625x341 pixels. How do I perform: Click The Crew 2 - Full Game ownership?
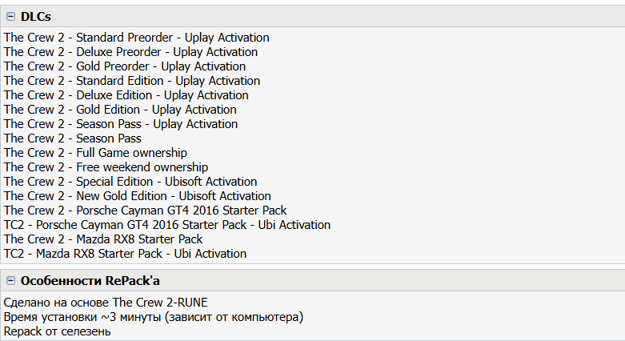95,153
